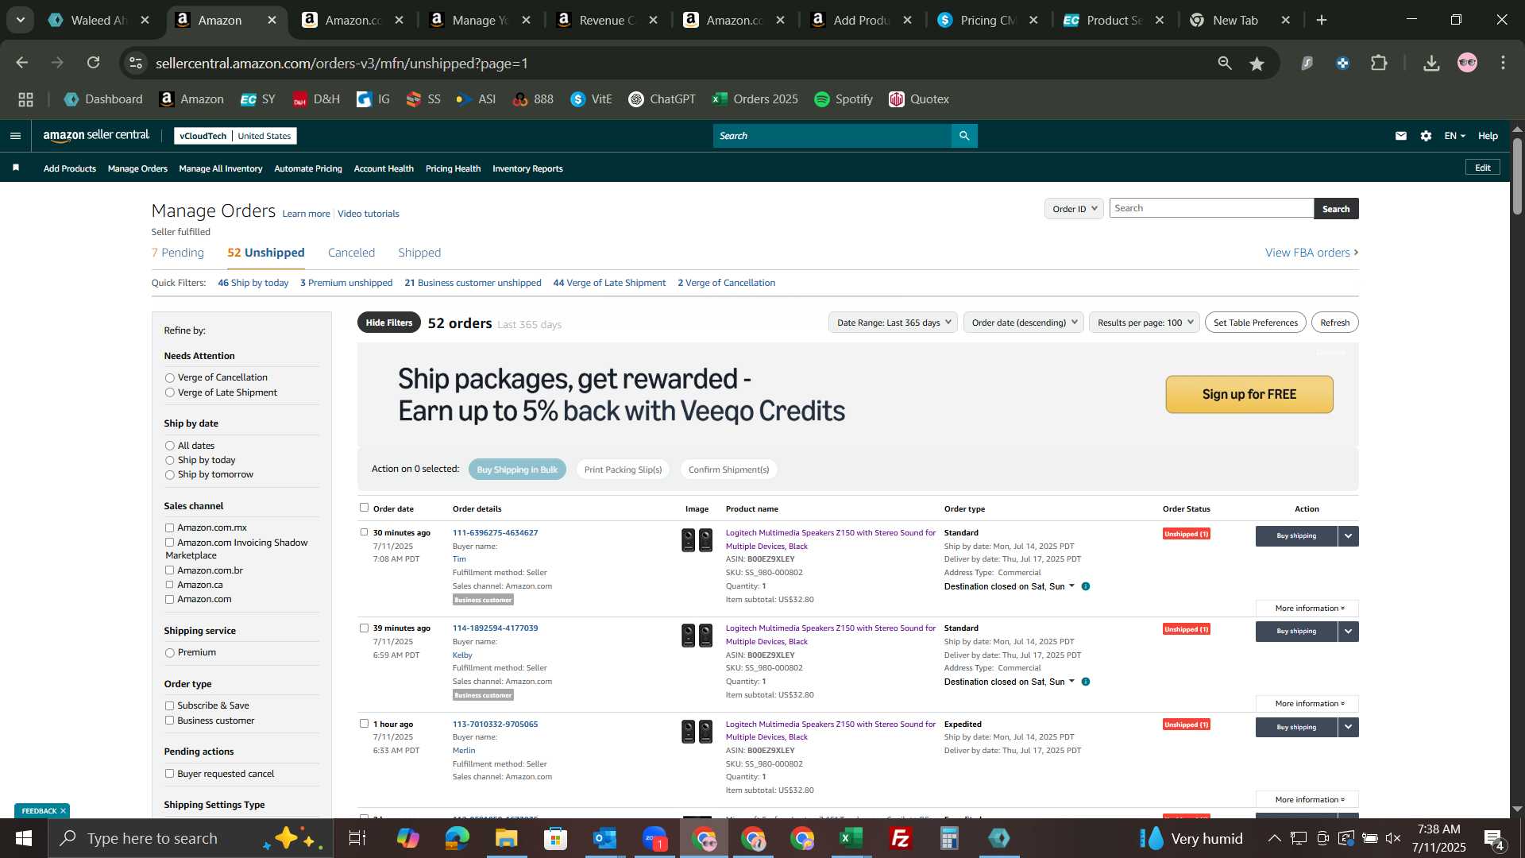The height and width of the screenshot is (858, 1525).
Task: Open FileZilla from the taskbar
Action: (x=900, y=838)
